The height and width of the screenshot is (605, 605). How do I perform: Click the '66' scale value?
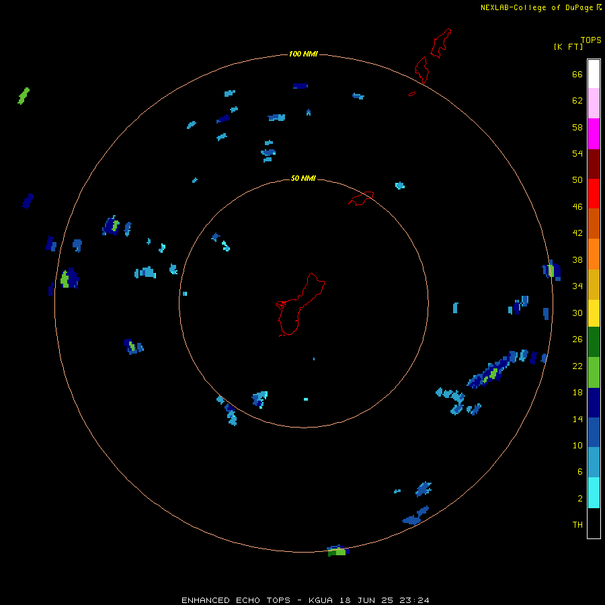click(577, 74)
